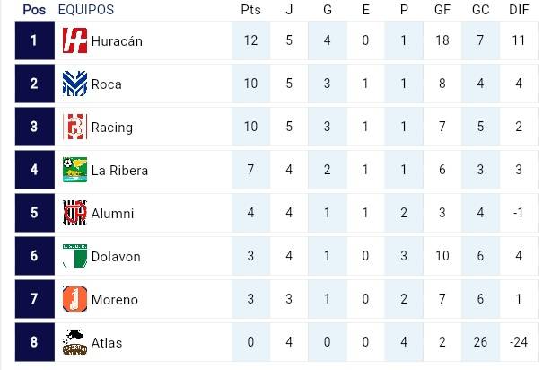Click the EQUIPOS column header
Image resolution: width=543 pixels, height=370 pixels.
[x=85, y=10]
